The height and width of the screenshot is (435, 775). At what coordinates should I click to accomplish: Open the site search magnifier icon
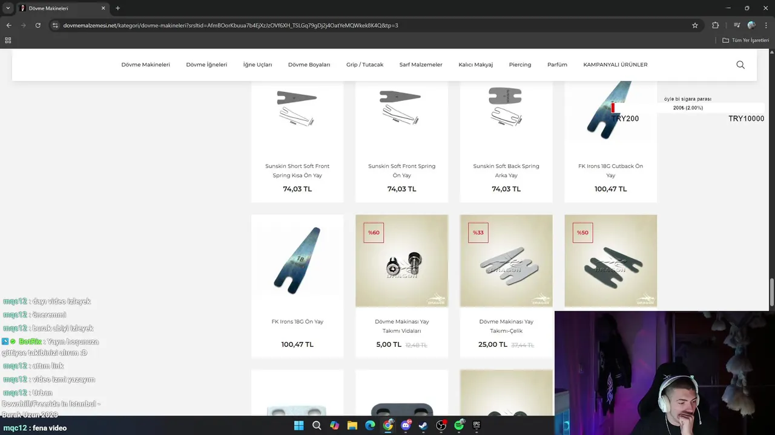[x=740, y=65]
